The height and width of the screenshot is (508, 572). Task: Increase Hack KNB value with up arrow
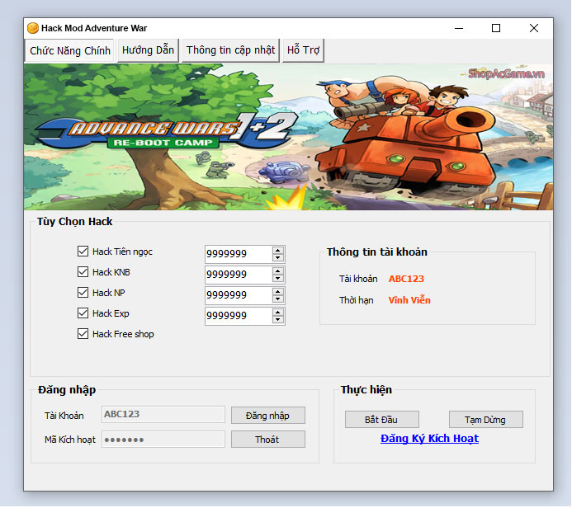(x=278, y=271)
